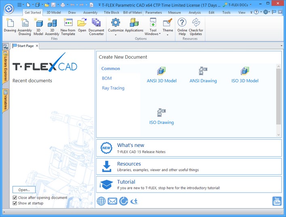Image resolution: width=286 pixels, height=217 pixels.
Task: Open the Resources section
Action: click(189, 166)
